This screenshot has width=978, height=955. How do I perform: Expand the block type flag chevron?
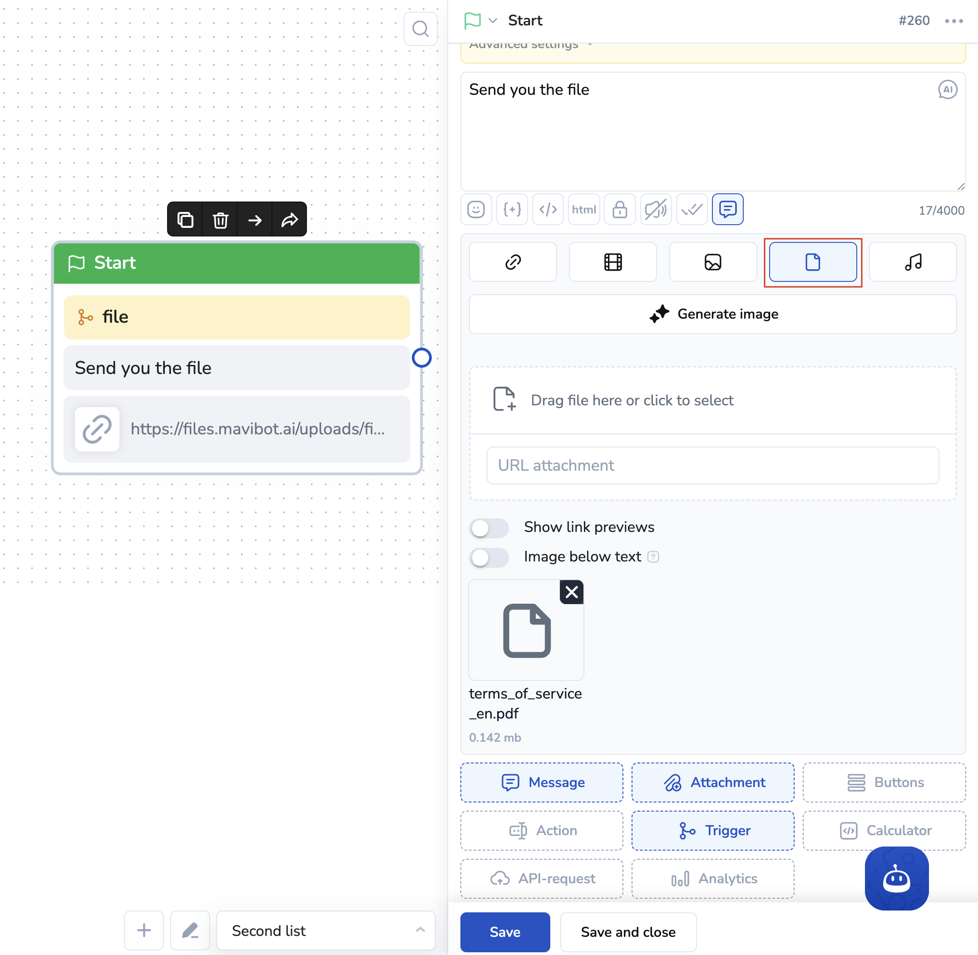pos(493,20)
